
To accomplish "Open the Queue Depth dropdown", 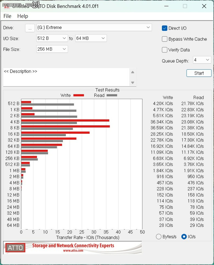I will coord(202,60).
